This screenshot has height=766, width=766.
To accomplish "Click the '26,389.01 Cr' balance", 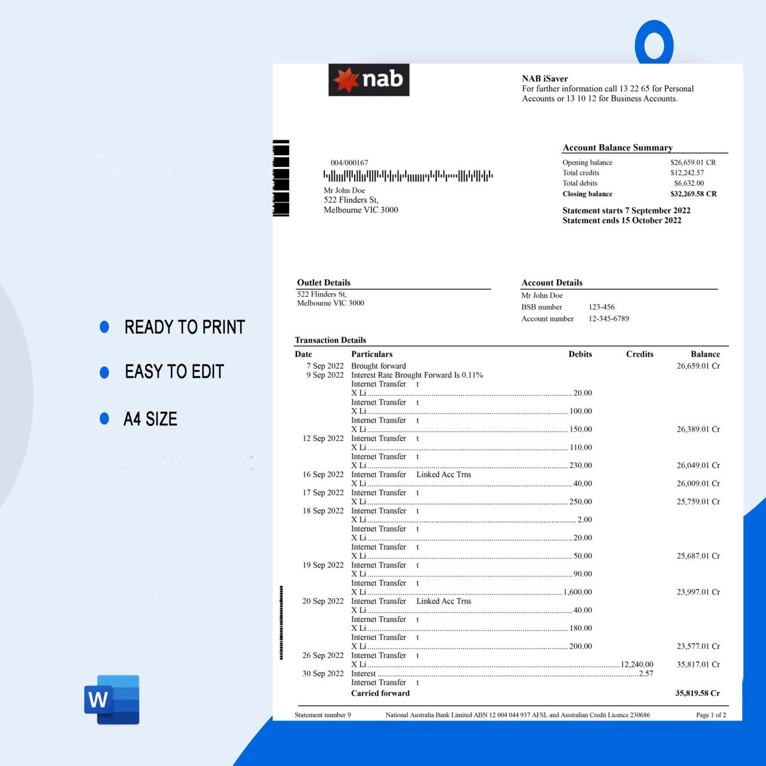I will tap(698, 429).
